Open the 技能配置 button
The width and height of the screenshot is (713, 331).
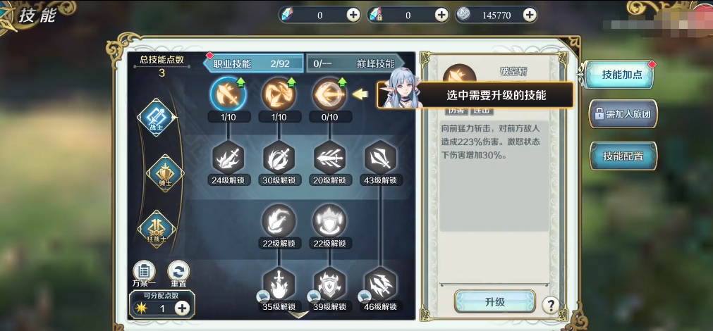623,156
